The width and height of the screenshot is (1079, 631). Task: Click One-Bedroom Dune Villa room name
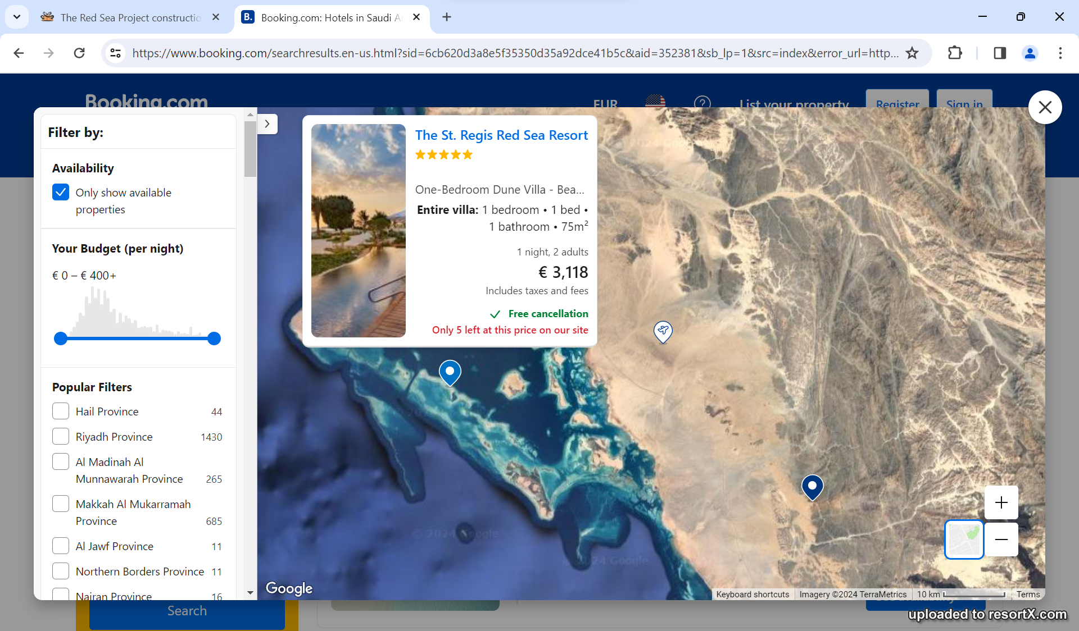click(500, 190)
